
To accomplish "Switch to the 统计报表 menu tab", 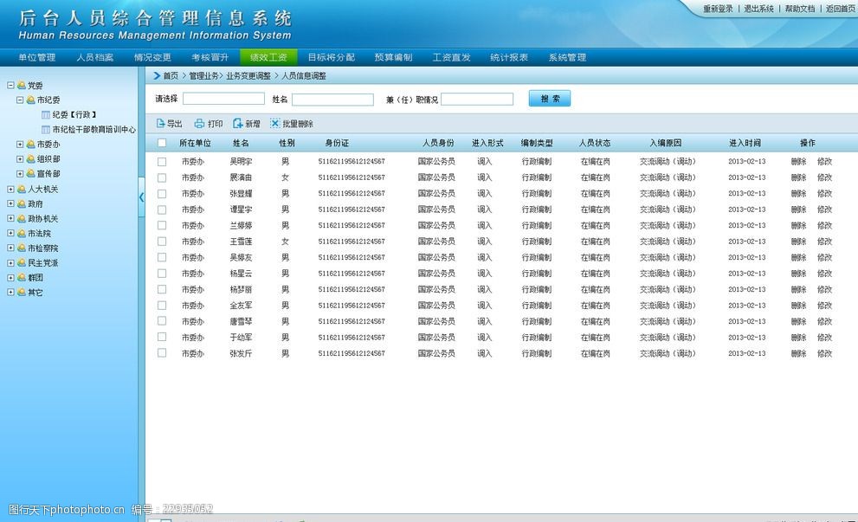I will click(509, 57).
